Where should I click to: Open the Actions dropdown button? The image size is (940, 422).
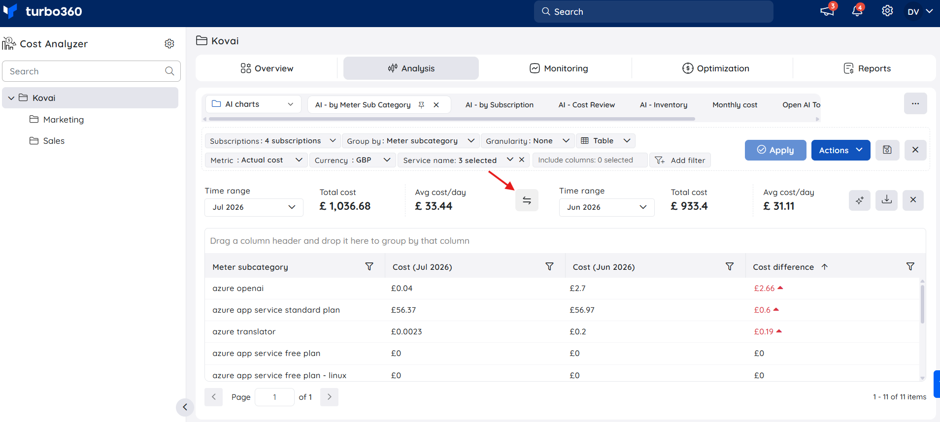tap(840, 150)
